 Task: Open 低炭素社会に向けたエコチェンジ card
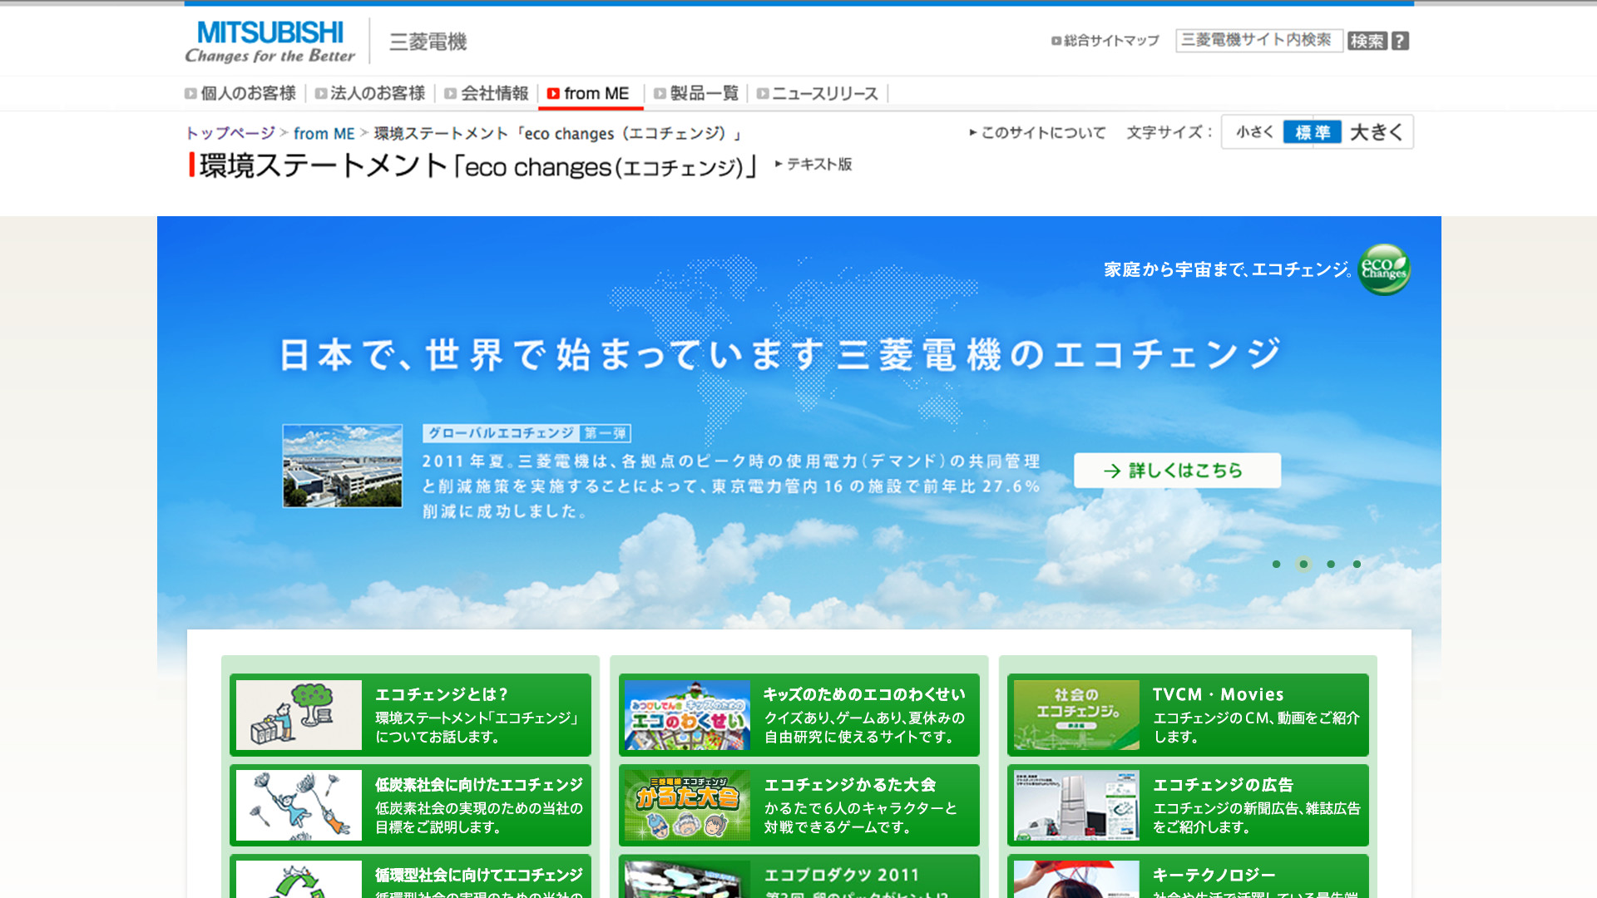410,805
